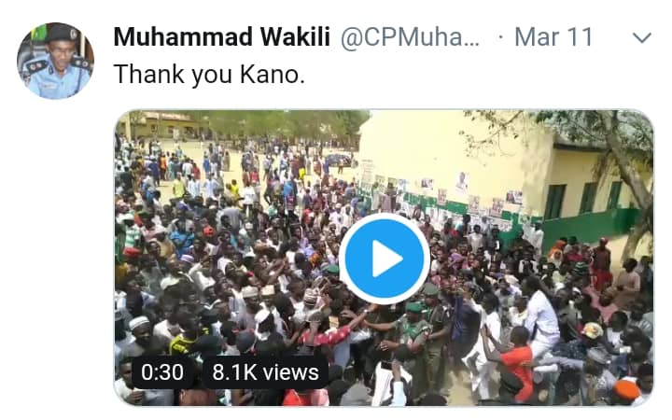Click the green window on the building
Screen dimensions: 672x420
pos(554,202)
